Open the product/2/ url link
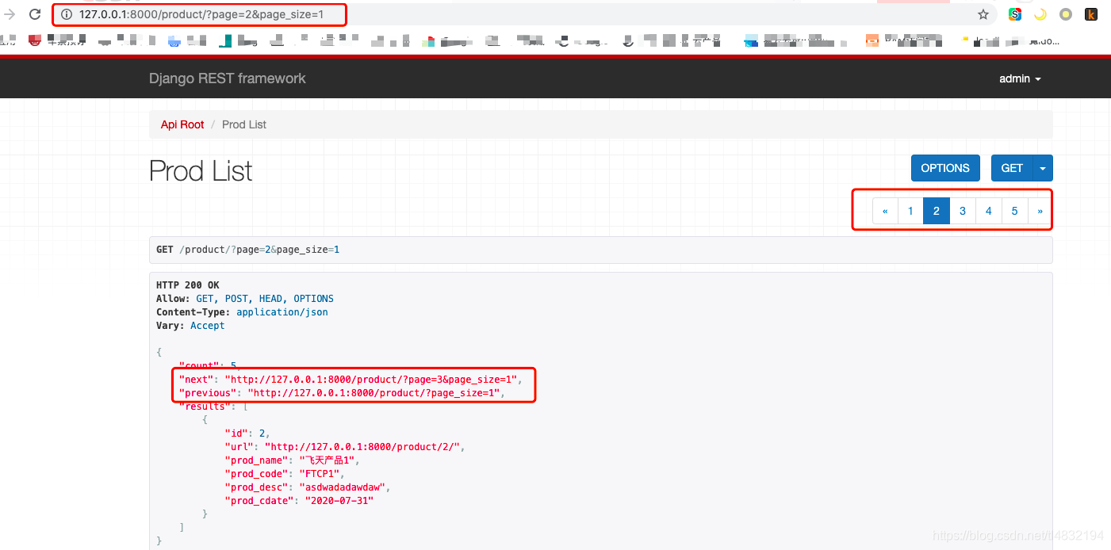This screenshot has height=550, width=1111. coord(362,447)
